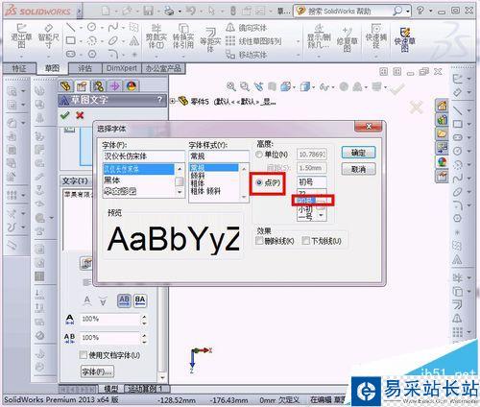
Task: Switch to the 特征 (Features) tab
Action: (x=19, y=68)
